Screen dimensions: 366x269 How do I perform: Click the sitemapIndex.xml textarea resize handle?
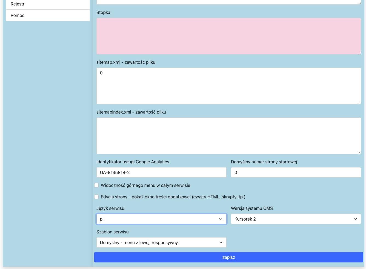click(359, 152)
